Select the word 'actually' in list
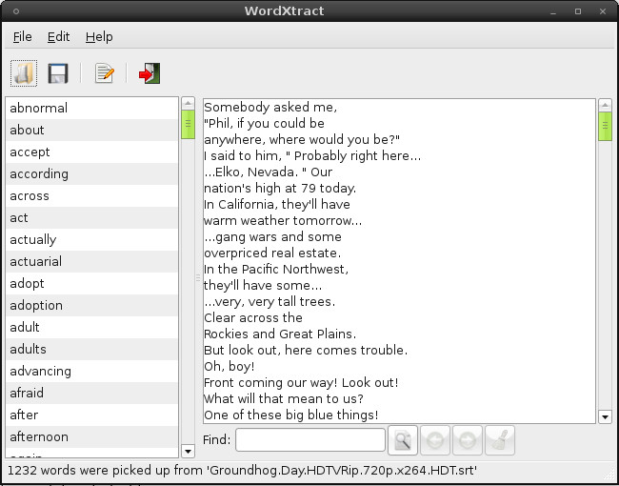619x486 pixels. 92,239
